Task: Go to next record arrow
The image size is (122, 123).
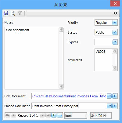Action: (42, 115)
